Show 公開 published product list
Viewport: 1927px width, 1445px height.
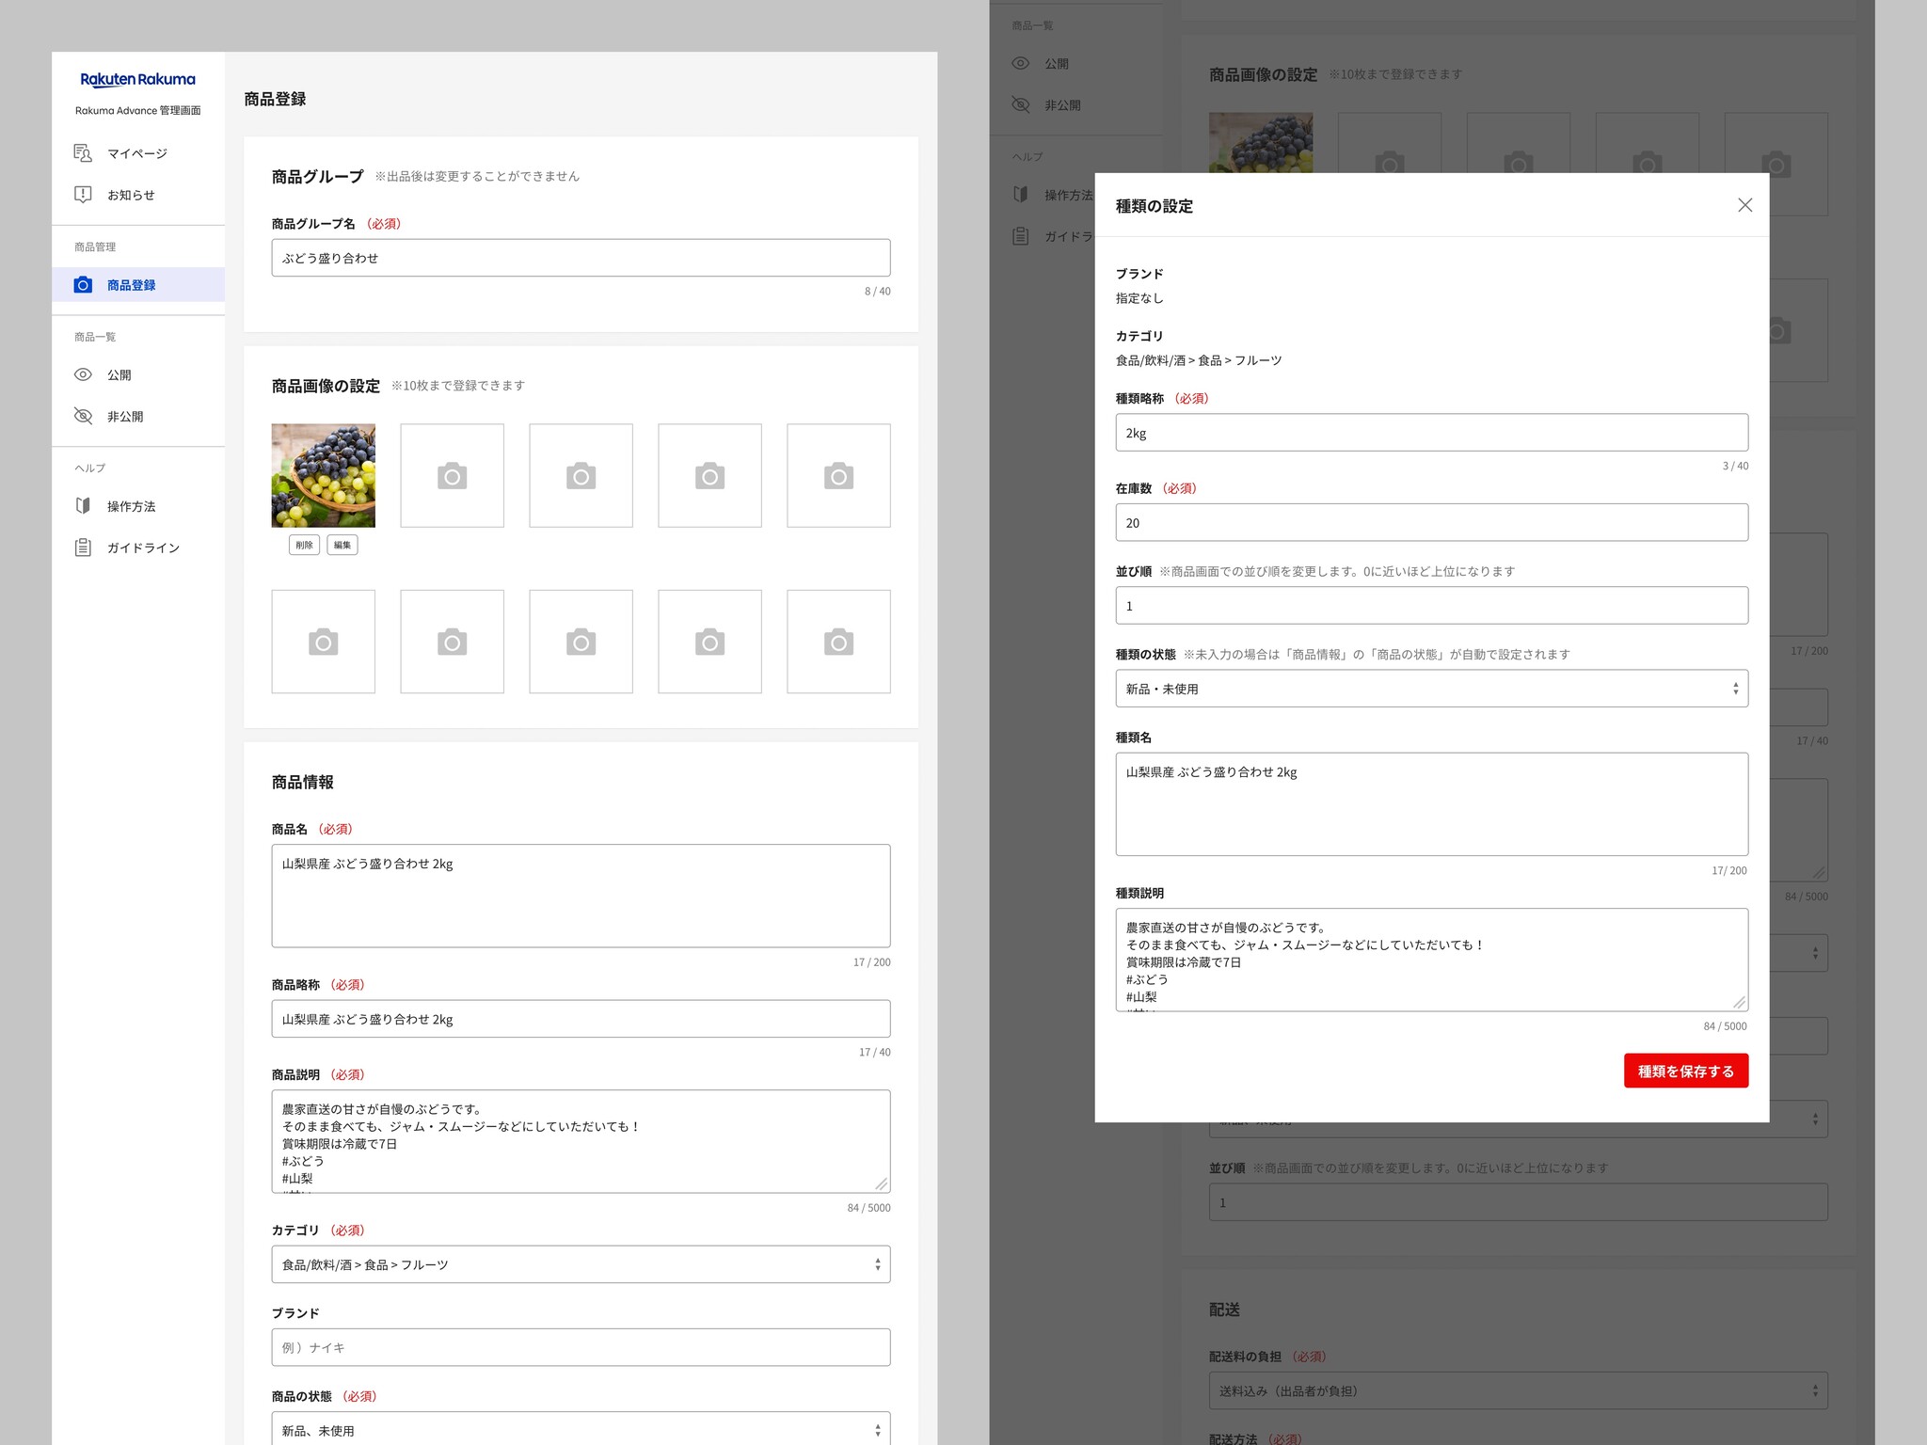coord(120,374)
